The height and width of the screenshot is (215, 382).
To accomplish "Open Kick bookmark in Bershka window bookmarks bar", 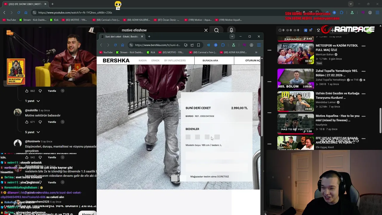I will 151,52.
